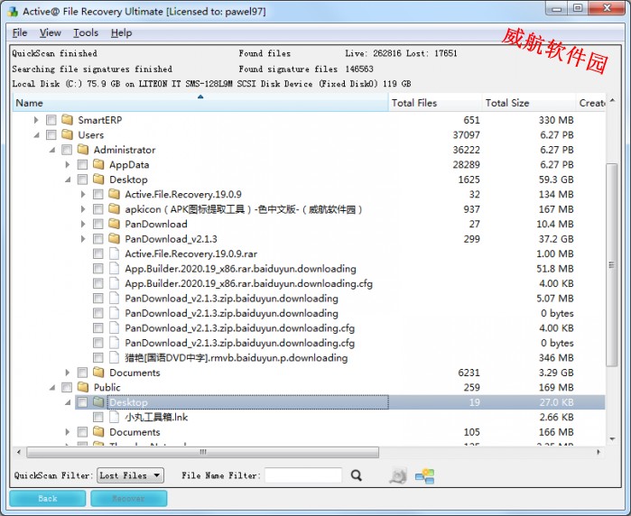The height and width of the screenshot is (516, 631).
Task: Click the magnifier search icon beside File Name Filter
Action: [357, 475]
